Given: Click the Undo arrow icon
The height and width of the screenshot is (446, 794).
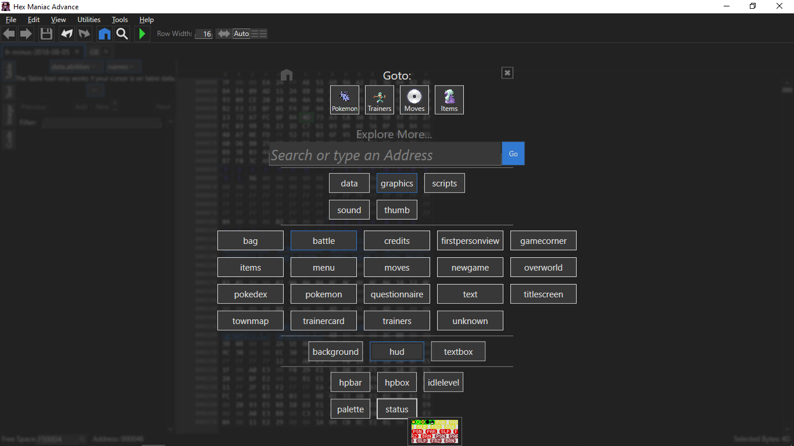Looking at the screenshot, I should click(x=67, y=34).
